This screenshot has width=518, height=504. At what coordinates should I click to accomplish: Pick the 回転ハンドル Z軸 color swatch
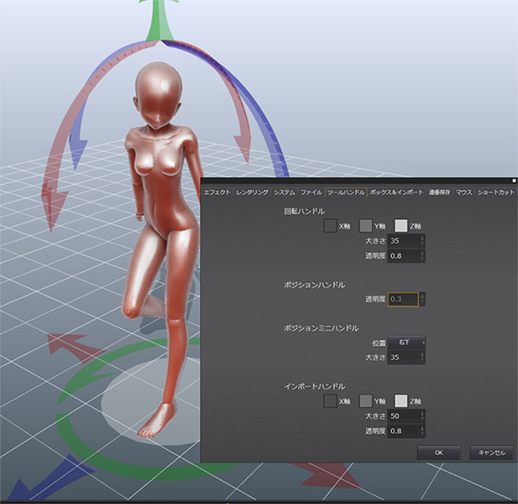coord(401,226)
